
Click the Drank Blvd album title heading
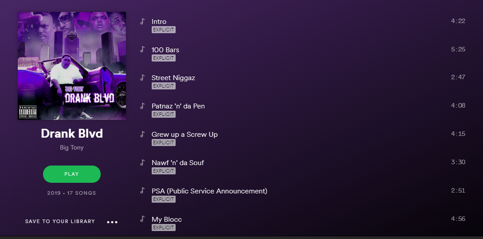pos(72,134)
